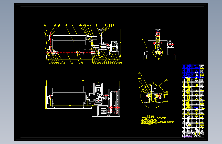
Task: Click the title block below the parts list
Action: (193, 135)
